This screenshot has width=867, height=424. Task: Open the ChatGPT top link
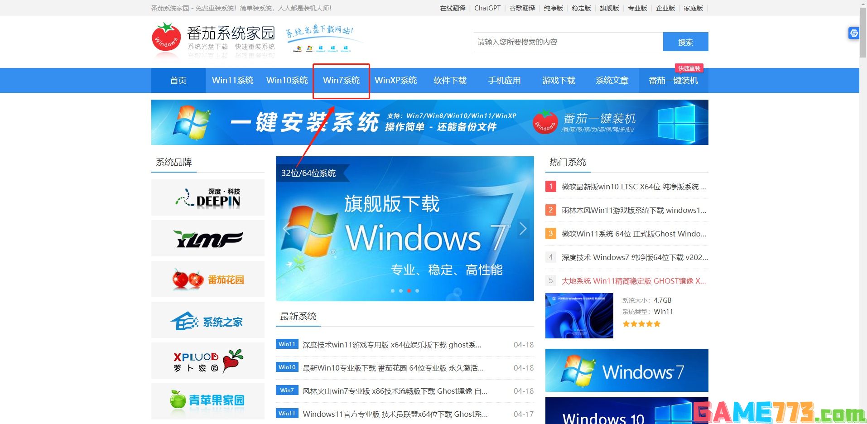point(487,8)
